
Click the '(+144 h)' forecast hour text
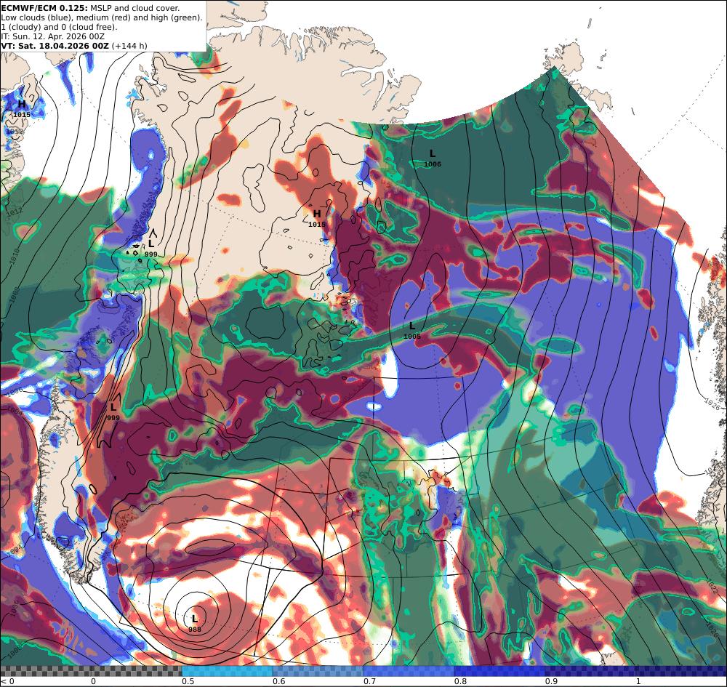tap(129, 46)
